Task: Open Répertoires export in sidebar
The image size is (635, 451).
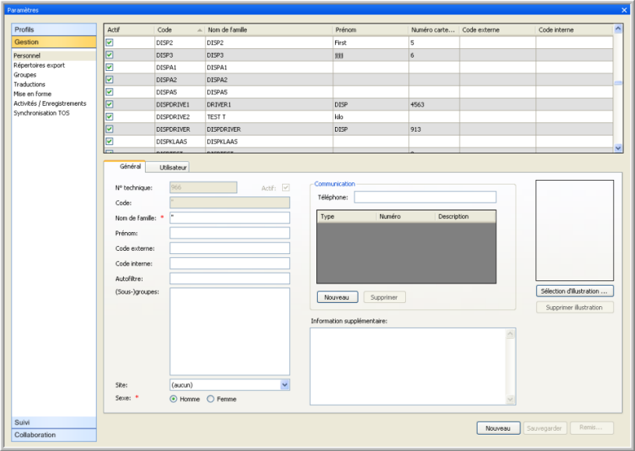Action: [x=39, y=65]
